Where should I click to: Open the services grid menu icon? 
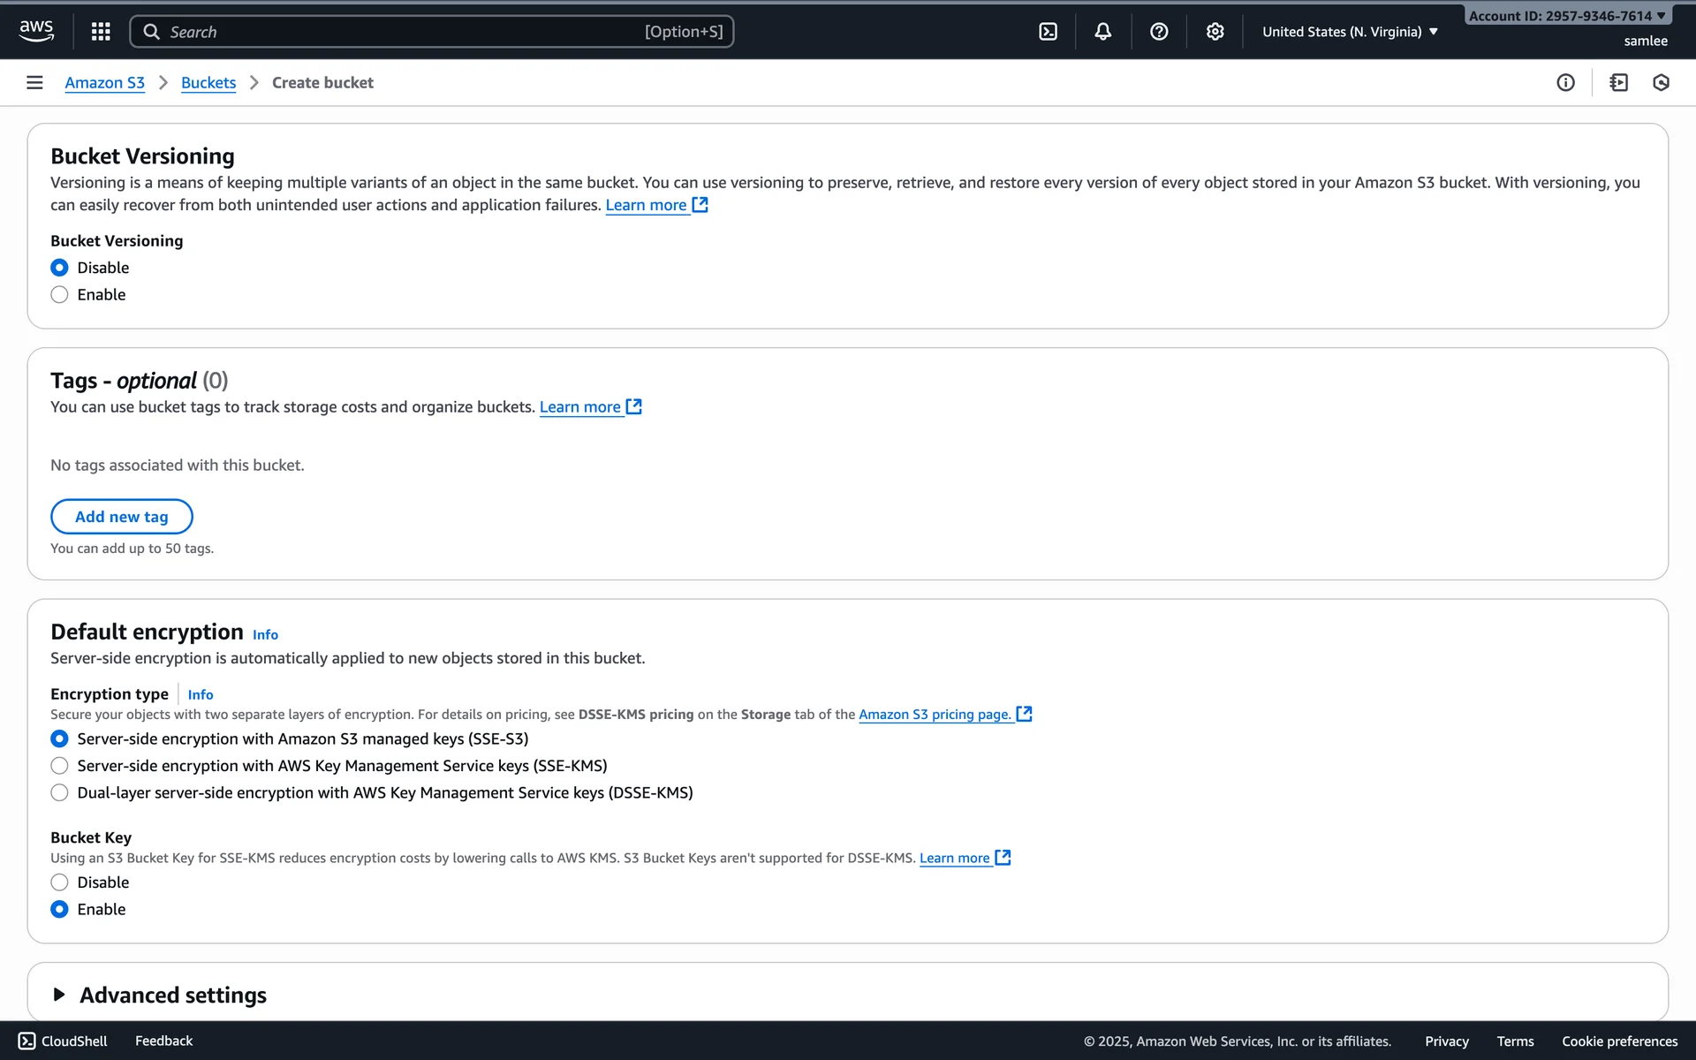tap(101, 32)
